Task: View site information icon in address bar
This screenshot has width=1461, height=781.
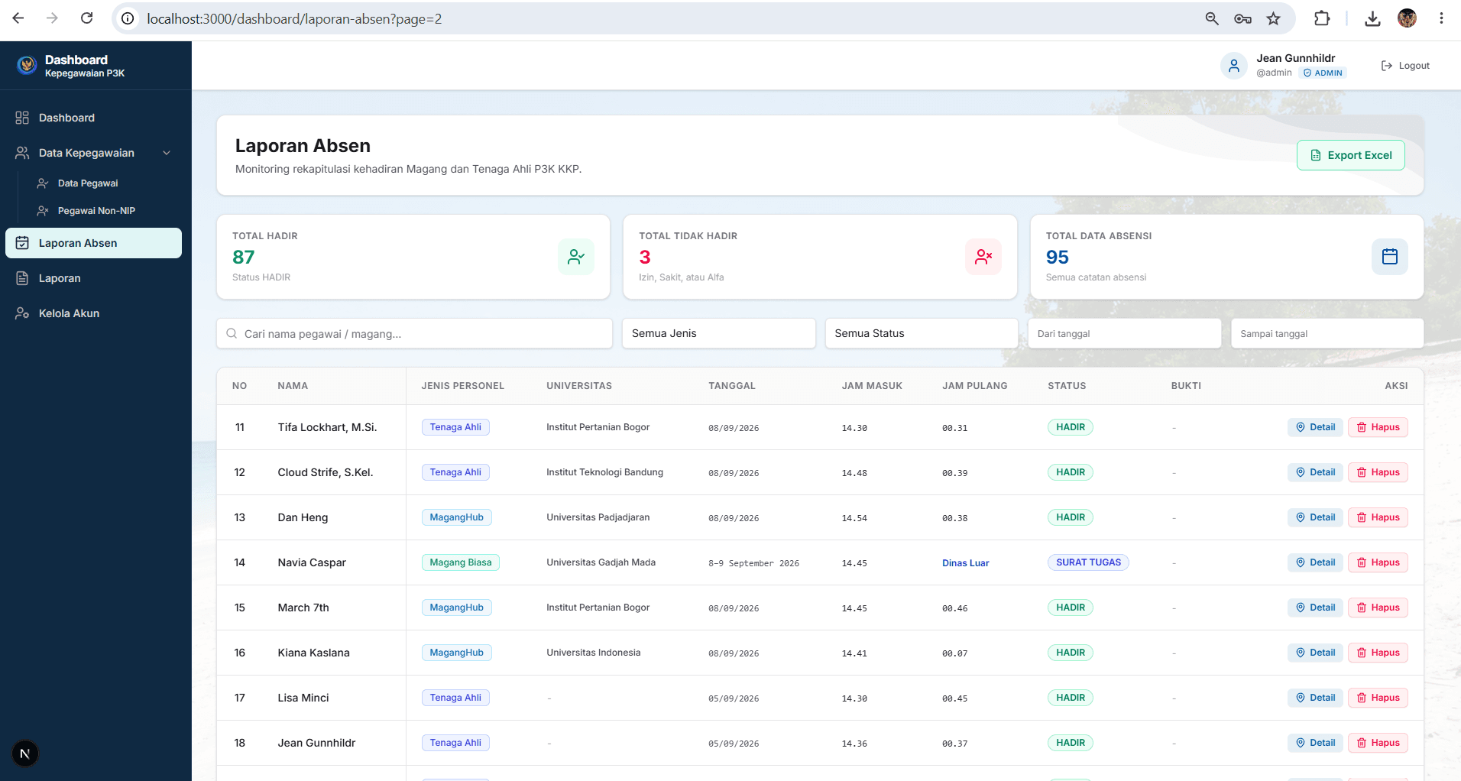Action: pos(128,18)
